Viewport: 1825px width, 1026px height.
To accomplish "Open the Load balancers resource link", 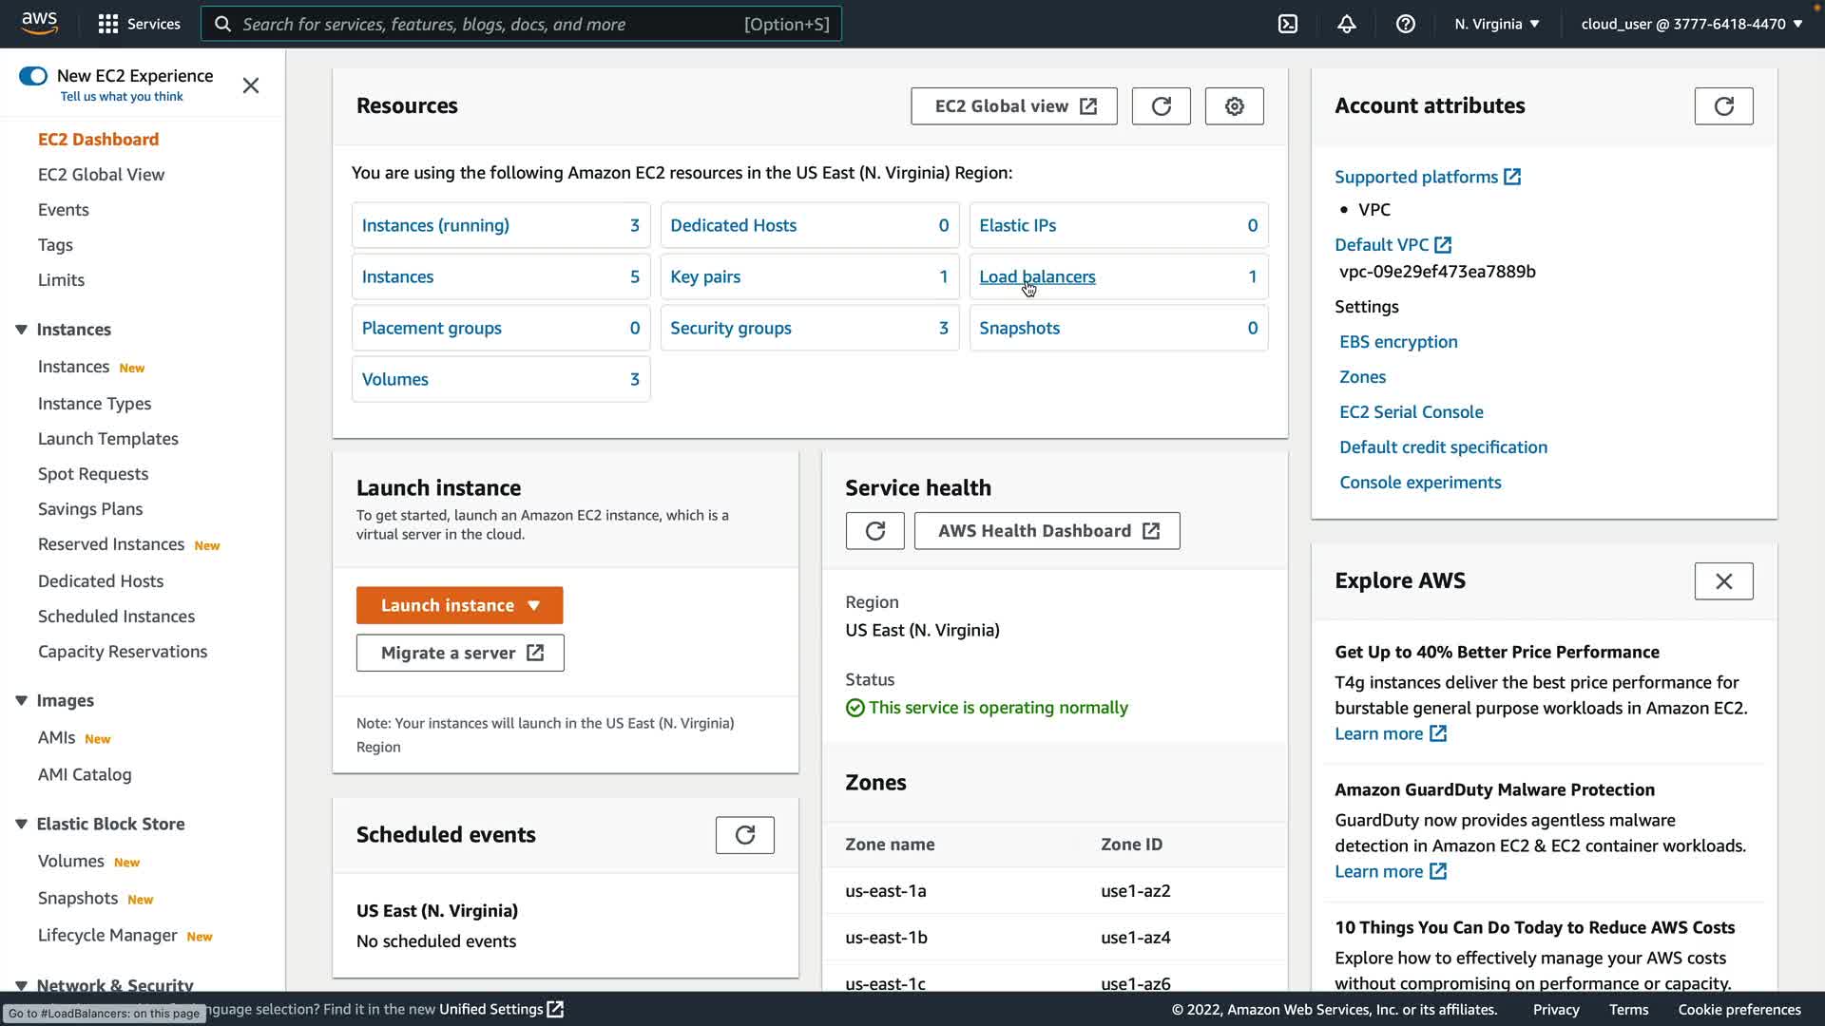I will click(x=1037, y=276).
